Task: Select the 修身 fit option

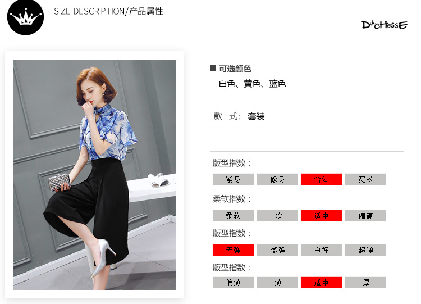Action: tap(277, 179)
